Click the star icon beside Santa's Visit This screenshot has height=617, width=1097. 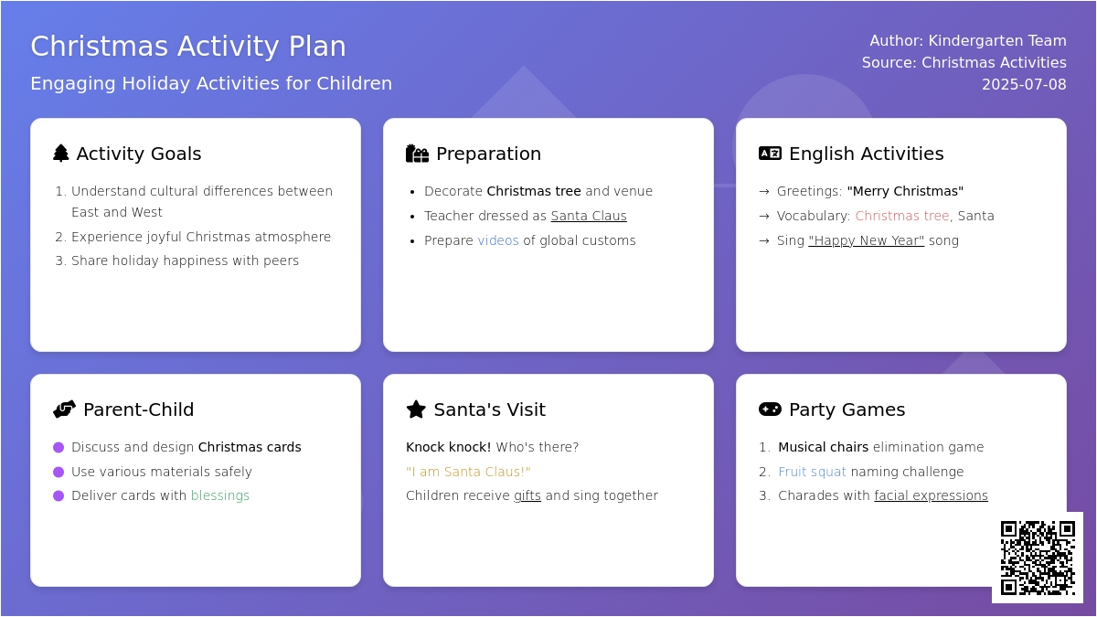pyautogui.click(x=416, y=410)
